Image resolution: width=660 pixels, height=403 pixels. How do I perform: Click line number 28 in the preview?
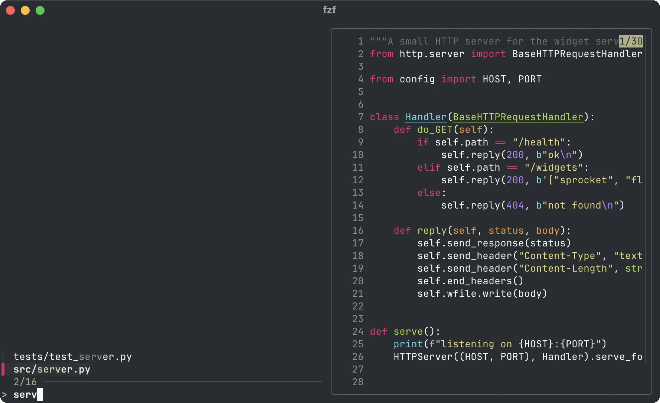pyautogui.click(x=358, y=382)
